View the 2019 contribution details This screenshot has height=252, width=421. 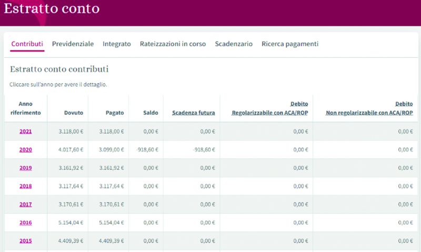26,168
